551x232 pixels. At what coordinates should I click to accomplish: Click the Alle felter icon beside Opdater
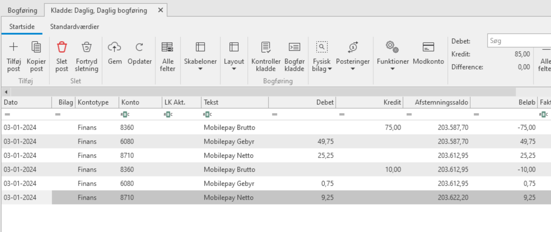(x=167, y=47)
